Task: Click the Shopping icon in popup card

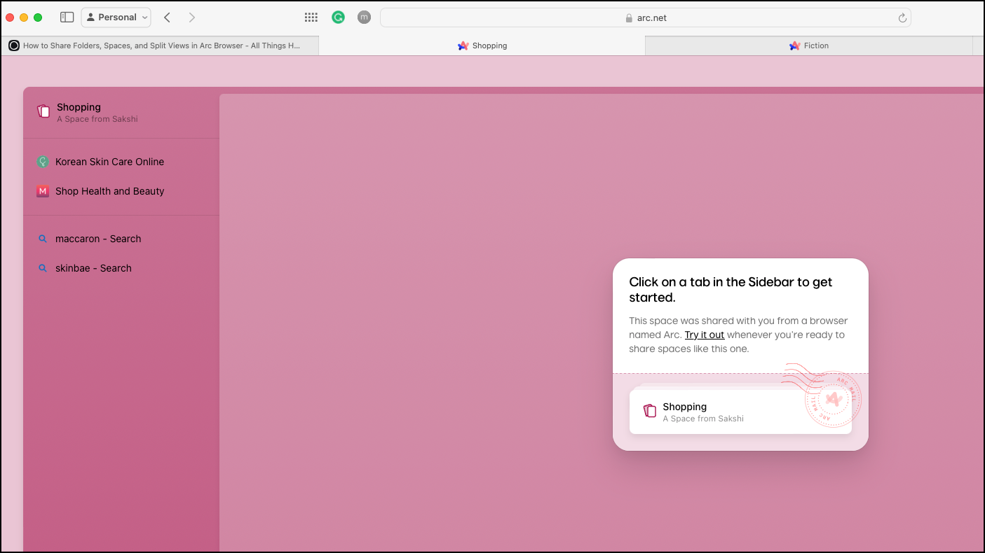Action: tap(650, 411)
